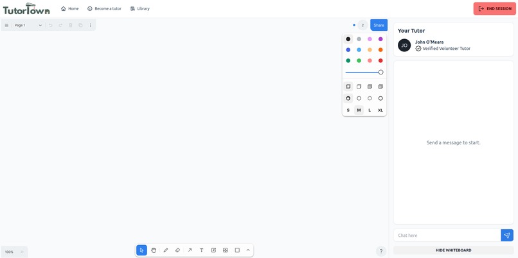The height and width of the screenshot is (258, 518).
Task: Click the opacity slider handle
Action: (381, 73)
